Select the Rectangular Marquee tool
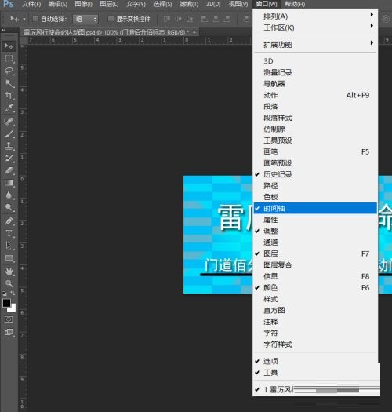This screenshot has height=412, width=392. point(9,58)
